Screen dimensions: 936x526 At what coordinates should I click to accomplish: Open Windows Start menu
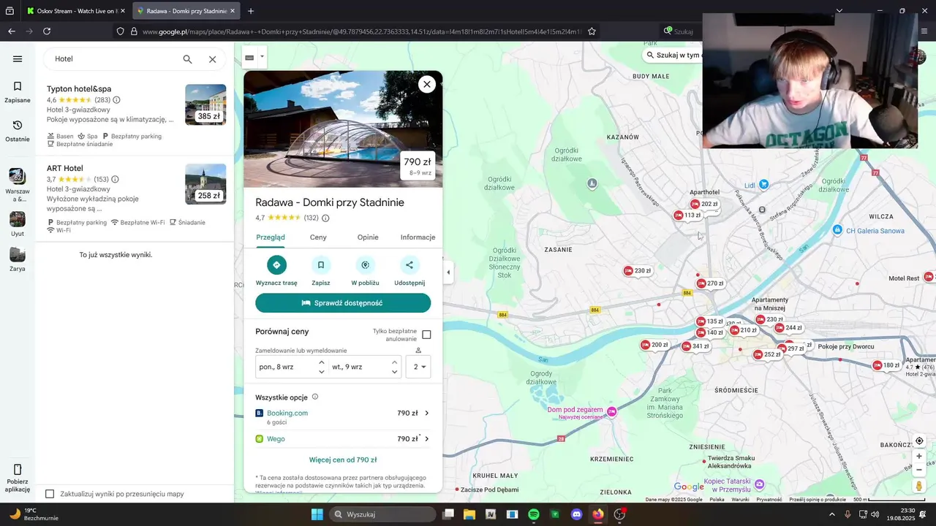click(x=317, y=514)
